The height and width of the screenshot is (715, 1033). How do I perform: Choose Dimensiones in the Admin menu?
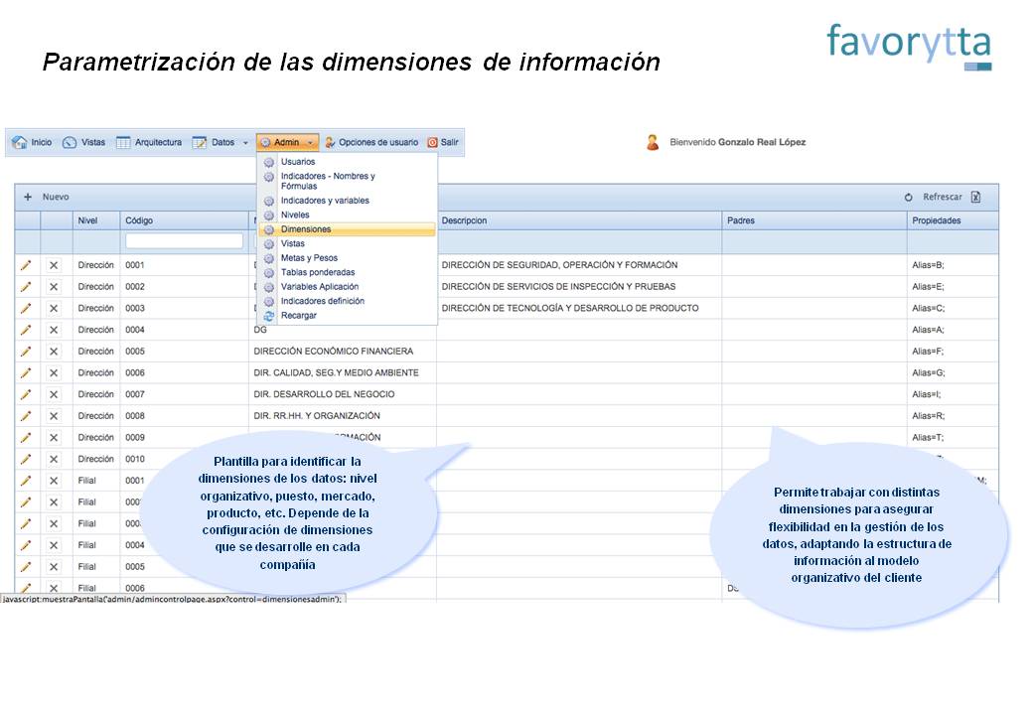tap(347, 229)
